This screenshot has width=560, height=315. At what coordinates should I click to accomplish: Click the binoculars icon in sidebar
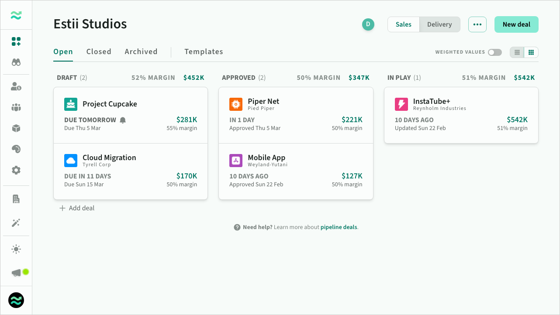point(16,62)
